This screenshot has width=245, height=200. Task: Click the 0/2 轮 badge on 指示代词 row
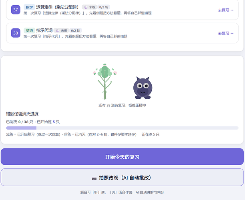[76, 31]
